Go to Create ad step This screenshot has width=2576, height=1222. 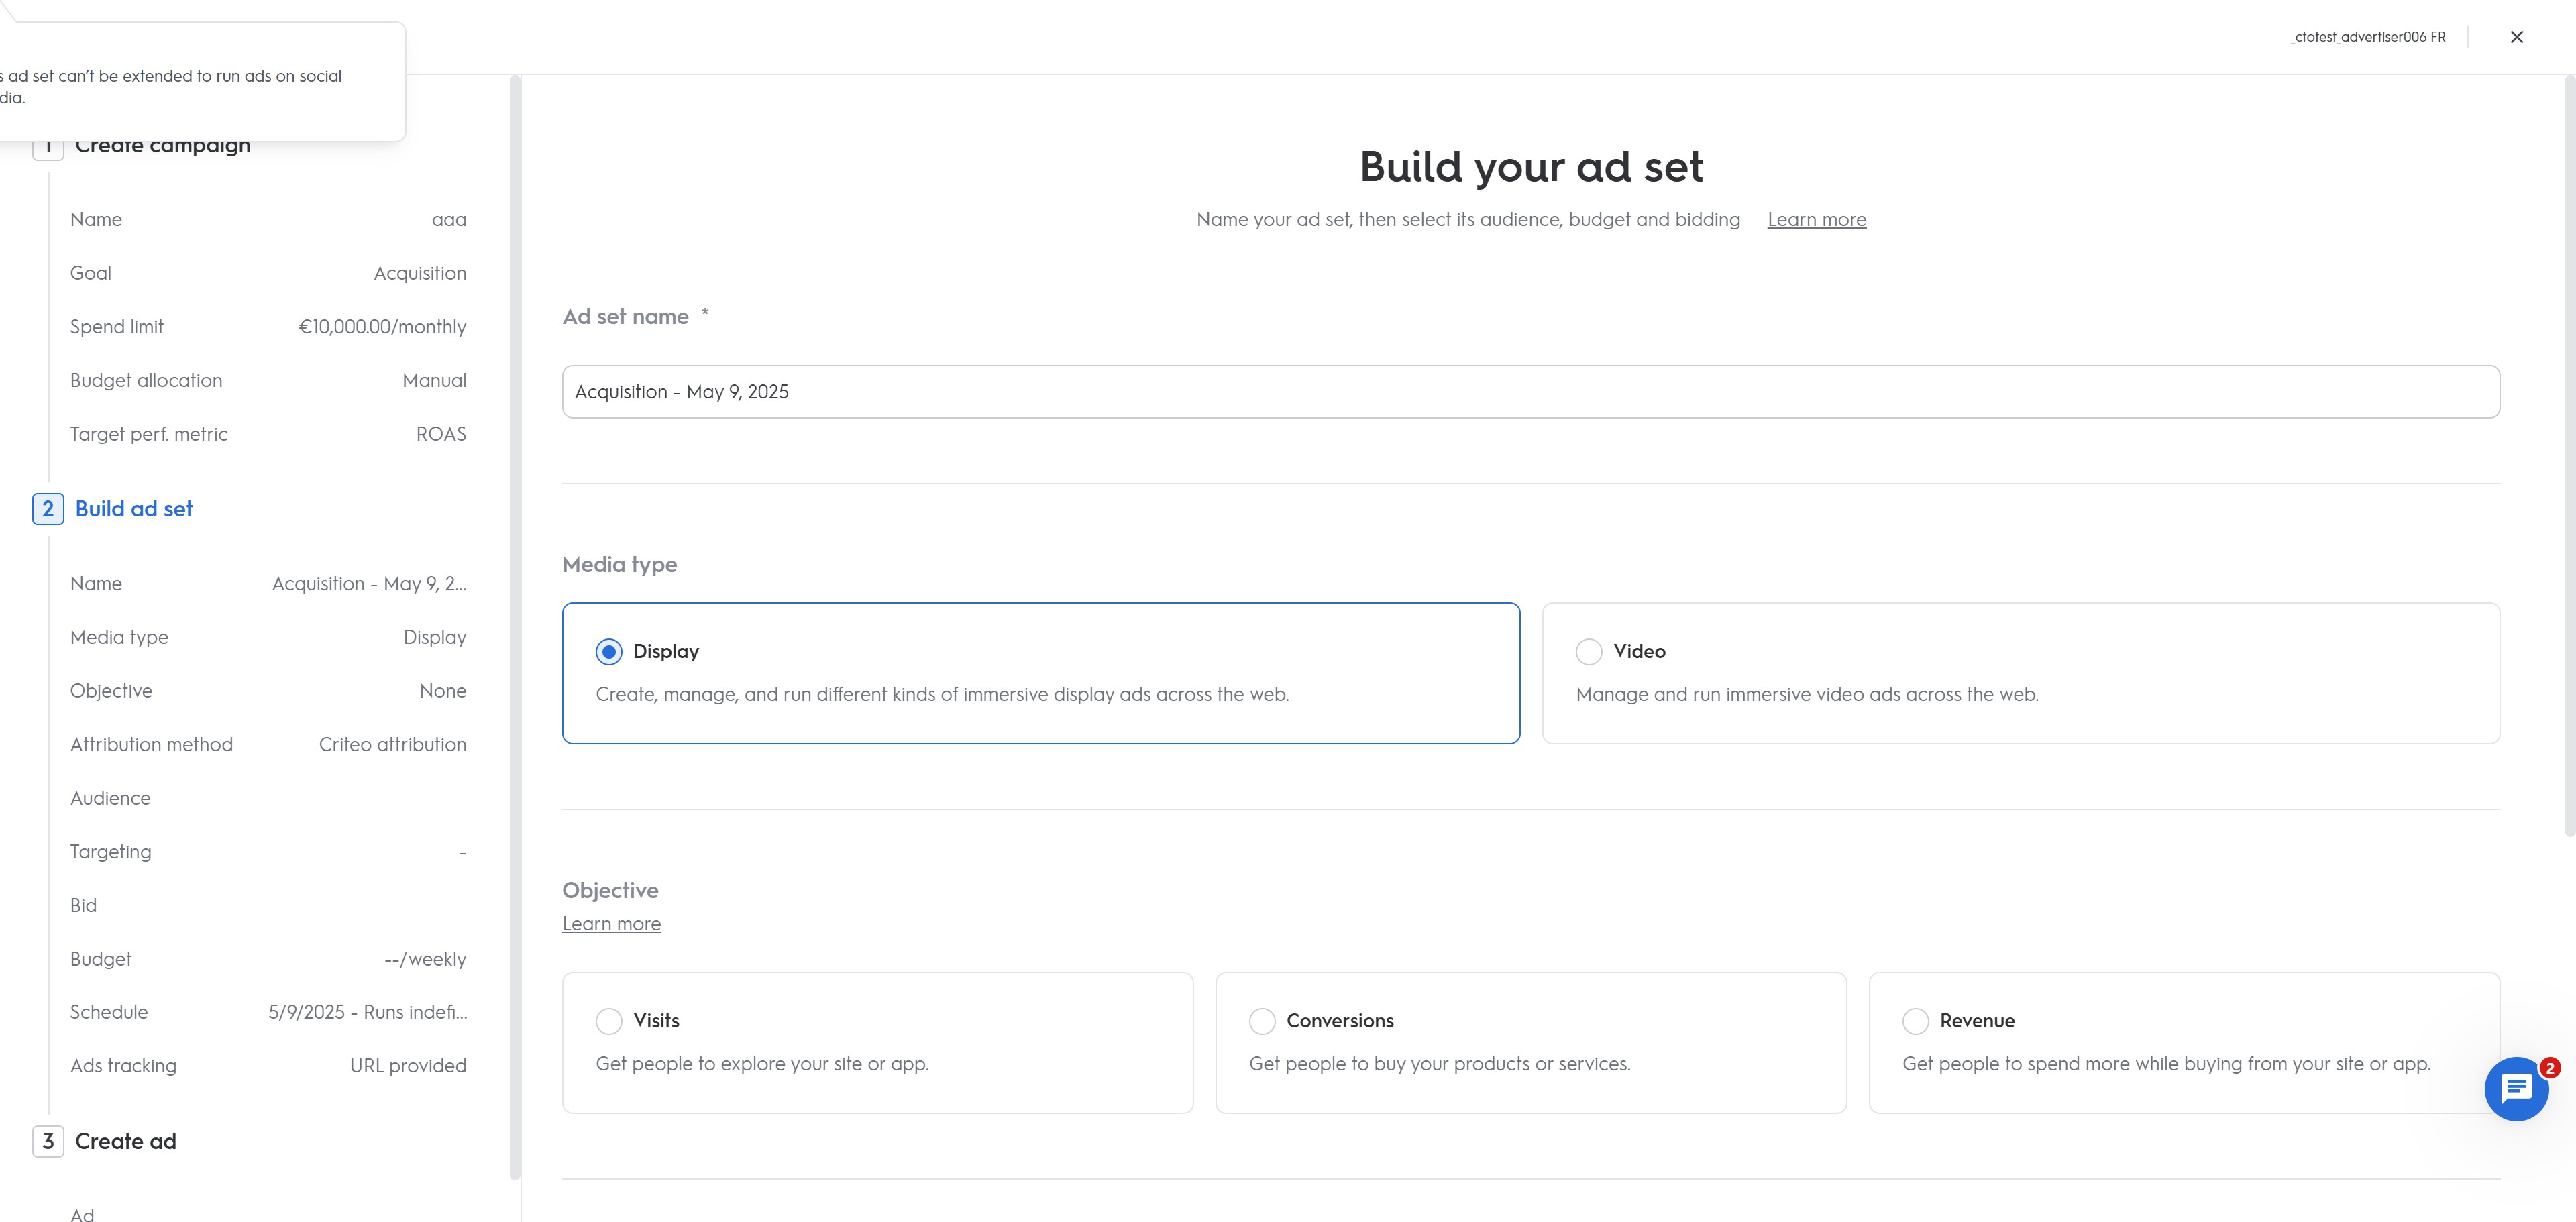pyautogui.click(x=126, y=1141)
